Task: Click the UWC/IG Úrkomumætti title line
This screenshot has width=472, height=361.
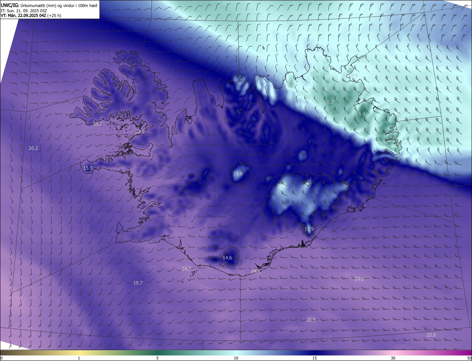Action: [x=49, y=5]
